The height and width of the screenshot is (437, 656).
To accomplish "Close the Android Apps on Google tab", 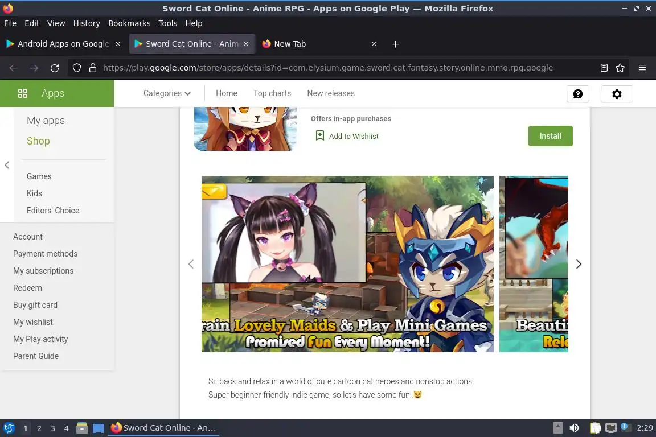I will click(x=118, y=44).
